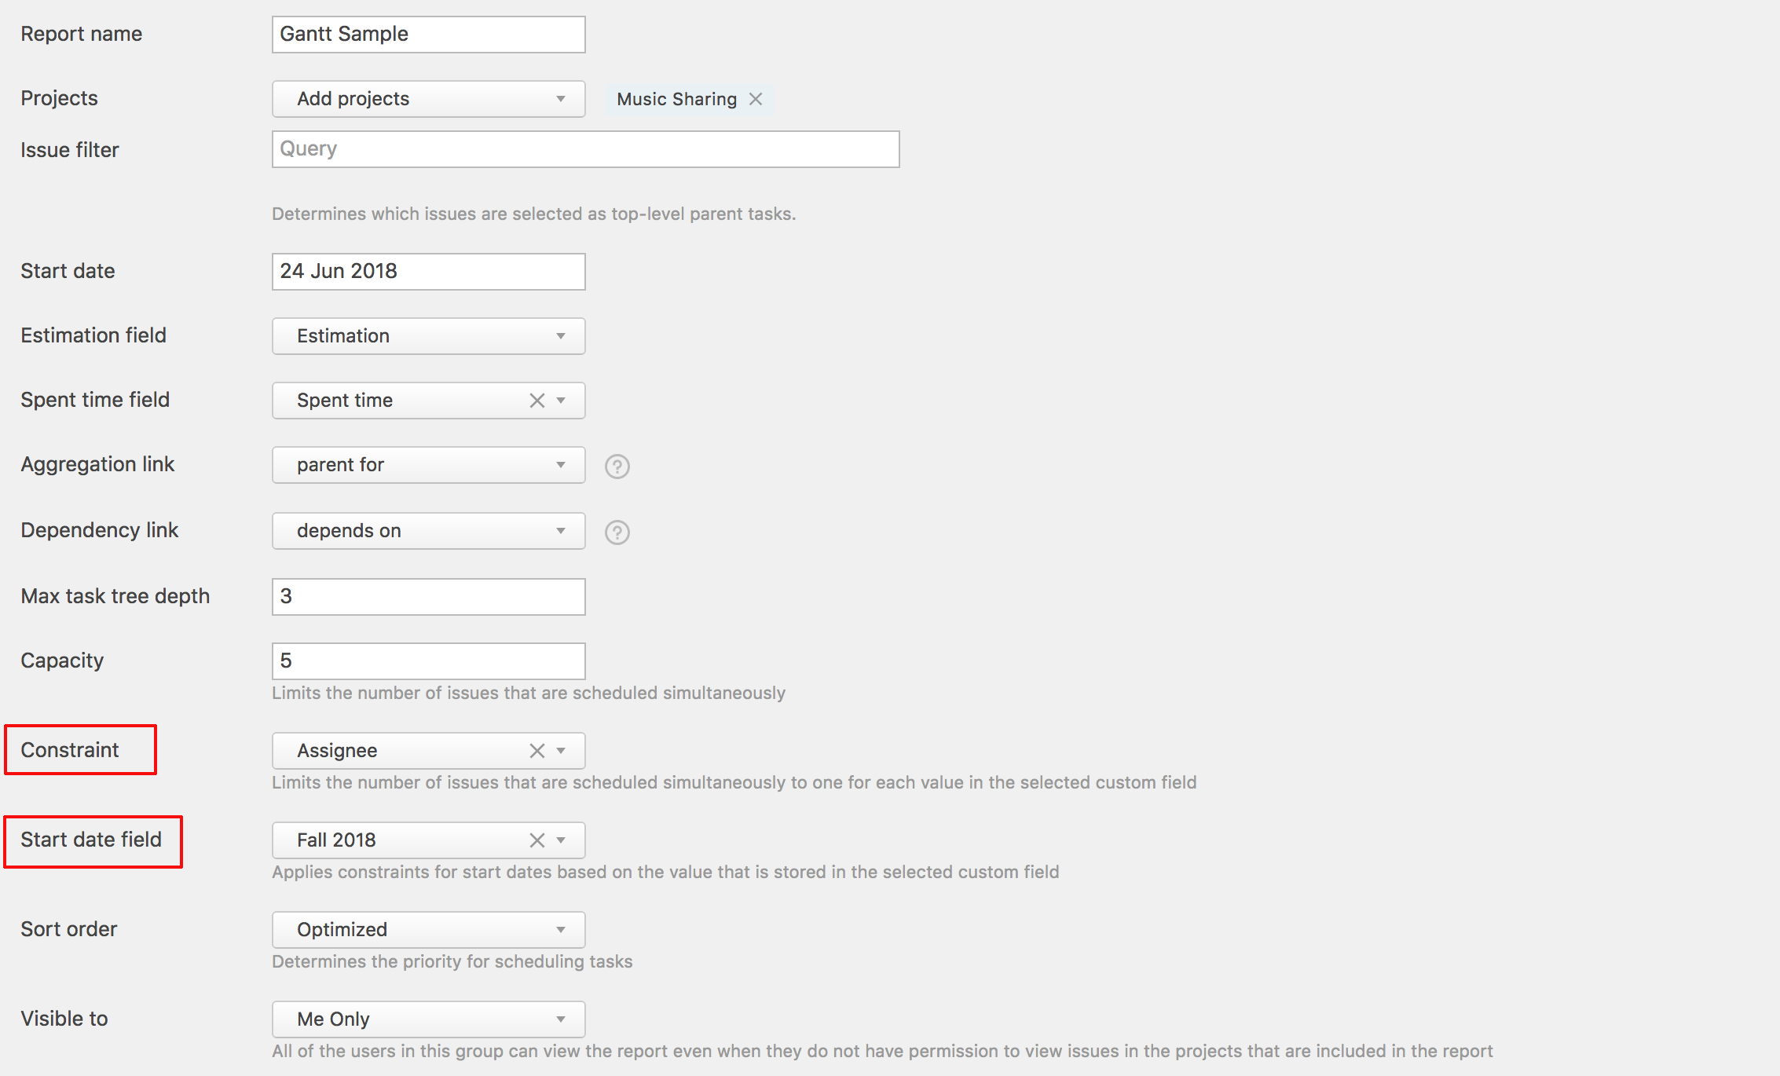Click the Capacity input field
Viewport: 1780px width, 1076px height.
428,661
